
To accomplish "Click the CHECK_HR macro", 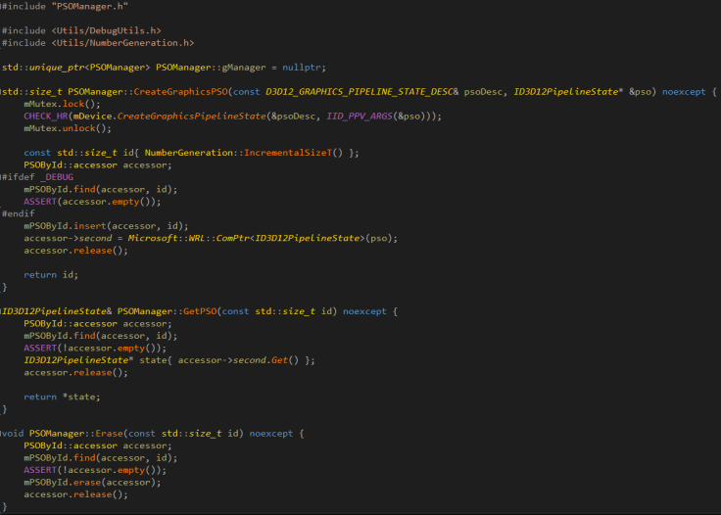I will 44,117.
